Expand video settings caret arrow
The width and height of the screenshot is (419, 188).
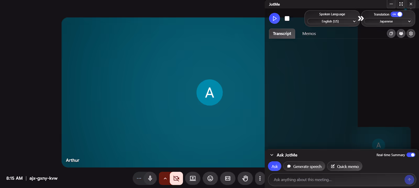(165, 179)
